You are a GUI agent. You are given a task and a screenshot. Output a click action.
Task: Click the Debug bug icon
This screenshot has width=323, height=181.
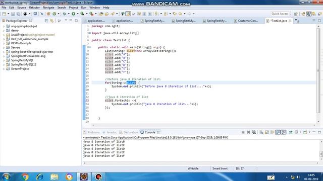pos(65,14)
